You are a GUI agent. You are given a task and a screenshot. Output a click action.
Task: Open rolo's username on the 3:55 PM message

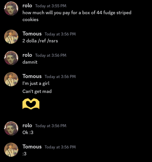[27, 6]
